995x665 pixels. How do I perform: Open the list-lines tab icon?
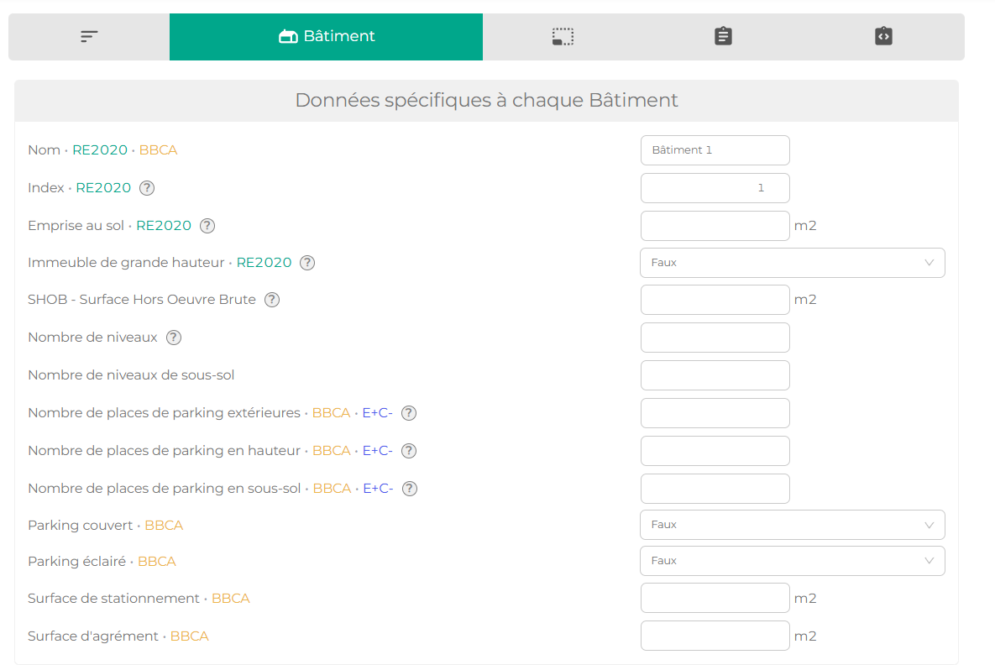pyautogui.click(x=89, y=37)
